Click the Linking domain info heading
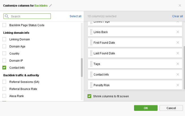The image size is (185, 116). [16, 33]
